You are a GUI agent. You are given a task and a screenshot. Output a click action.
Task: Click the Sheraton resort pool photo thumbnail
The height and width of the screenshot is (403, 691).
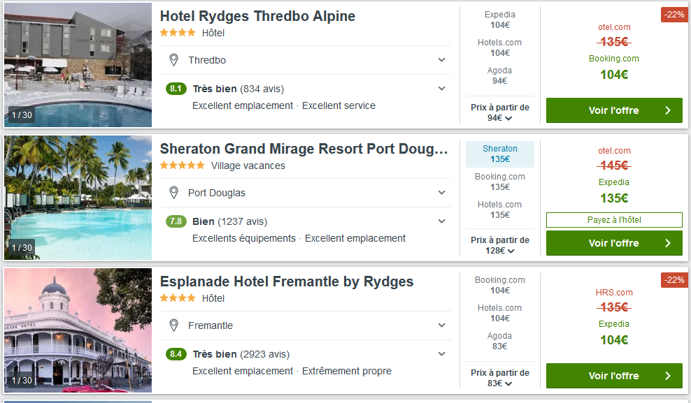tap(78, 198)
